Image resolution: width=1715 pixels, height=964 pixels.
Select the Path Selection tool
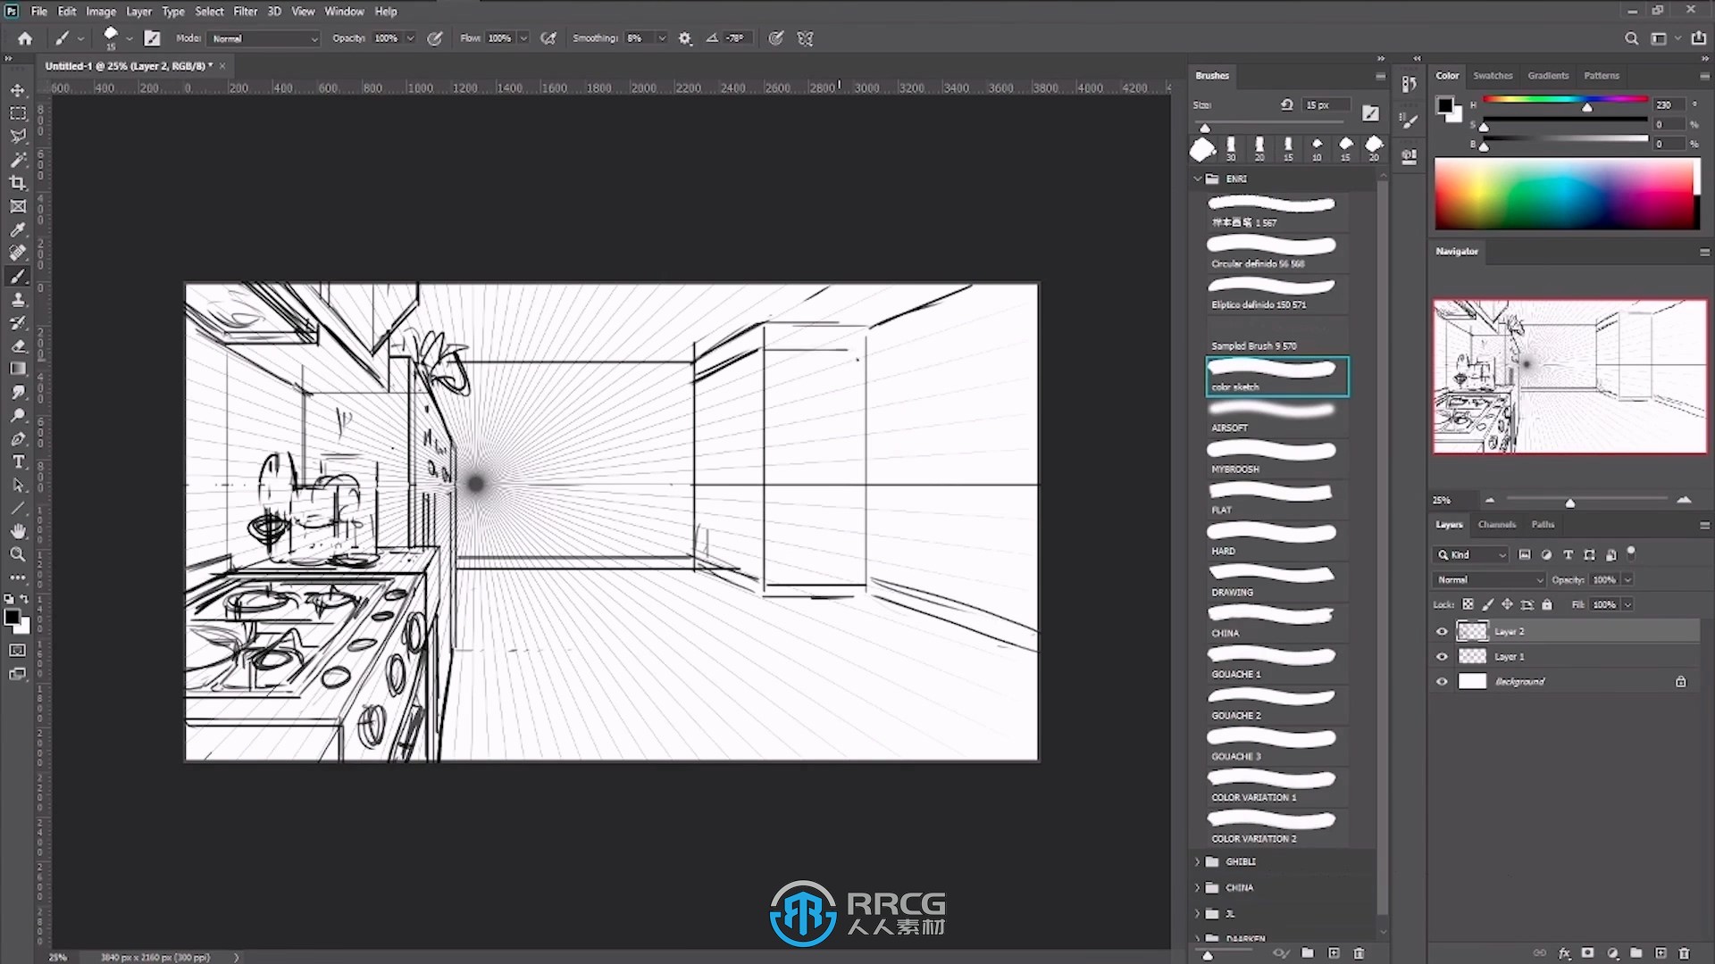(x=18, y=485)
